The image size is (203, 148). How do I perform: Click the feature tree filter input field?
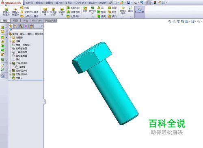tap(26, 30)
